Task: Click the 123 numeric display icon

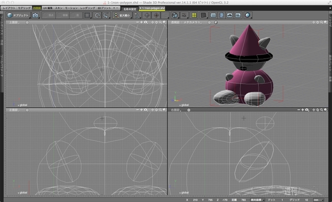Action: [238, 16]
